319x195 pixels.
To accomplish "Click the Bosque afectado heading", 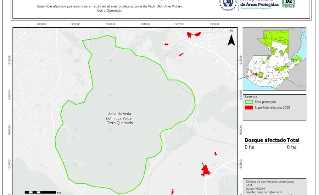I will coord(265,140).
